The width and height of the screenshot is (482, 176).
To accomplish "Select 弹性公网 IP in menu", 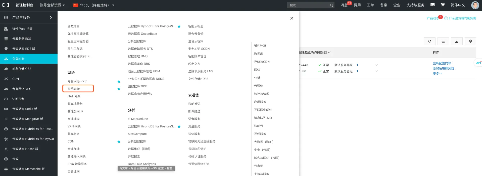I will click(x=75, y=111).
